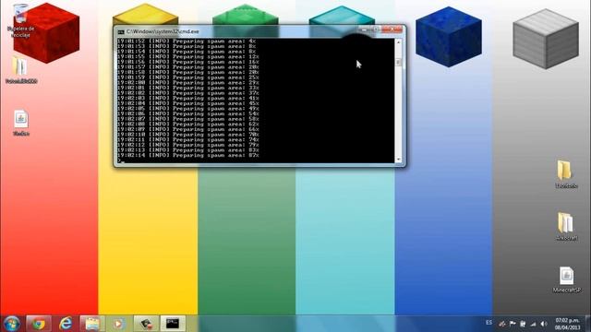Click the console scrollbar down arrow
The width and height of the screenshot is (591, 332).
398,160
